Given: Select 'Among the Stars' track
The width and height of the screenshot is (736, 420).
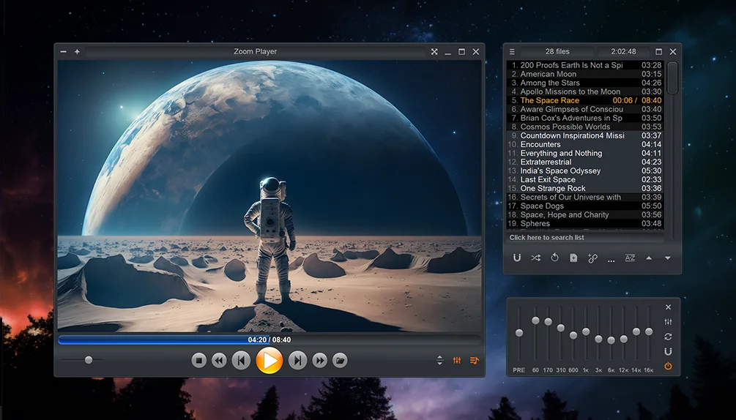Looking at the screenshot, I should 585,83.
